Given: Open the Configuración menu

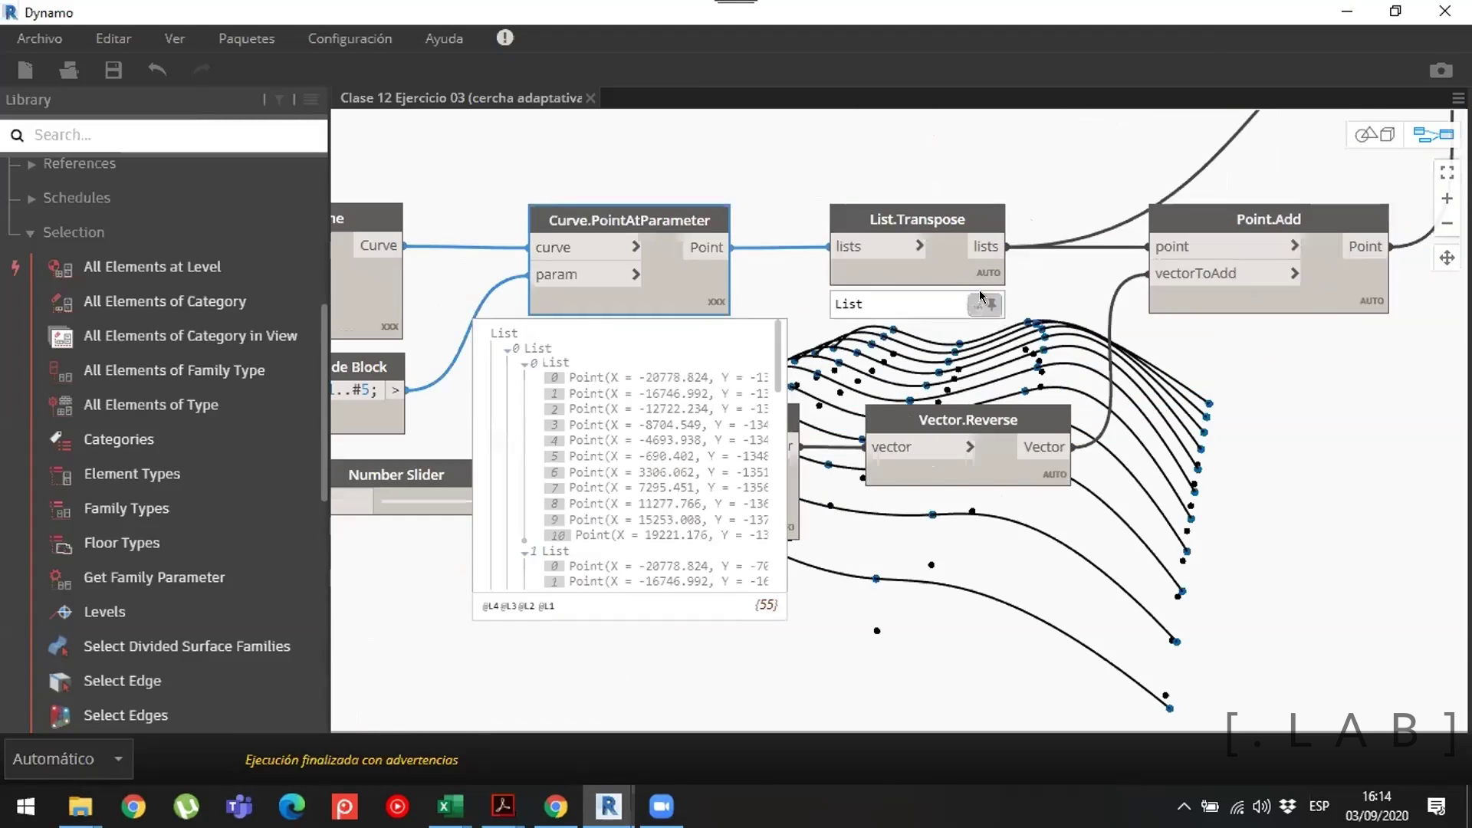Looking at the screenshot, I should pyautogui.click(x=350, y=38).
